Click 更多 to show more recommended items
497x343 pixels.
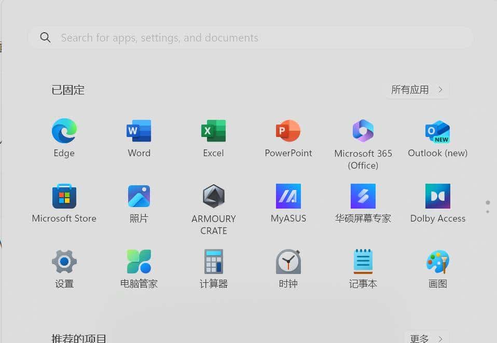(421, 337)
